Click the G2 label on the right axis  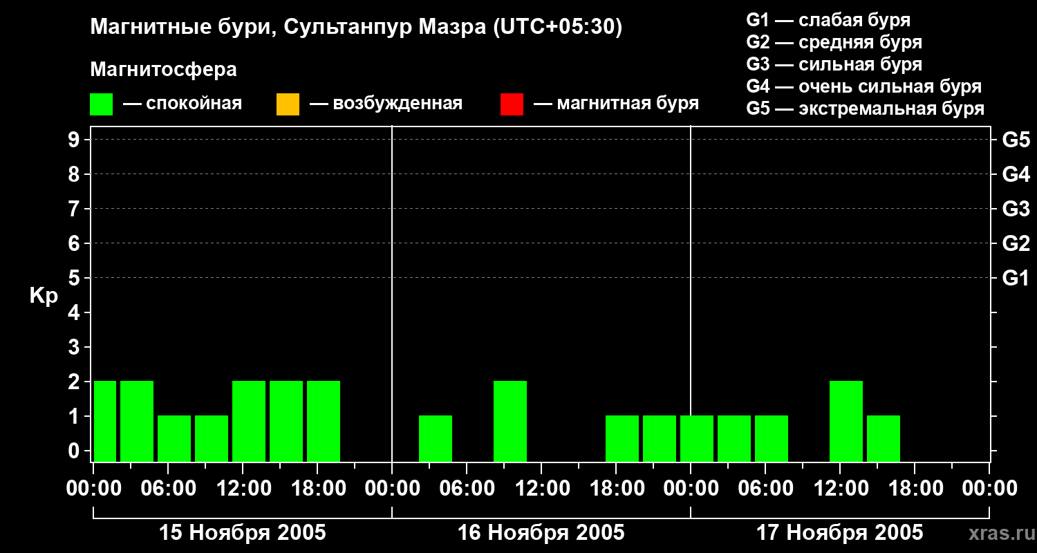click(1016, 243)
